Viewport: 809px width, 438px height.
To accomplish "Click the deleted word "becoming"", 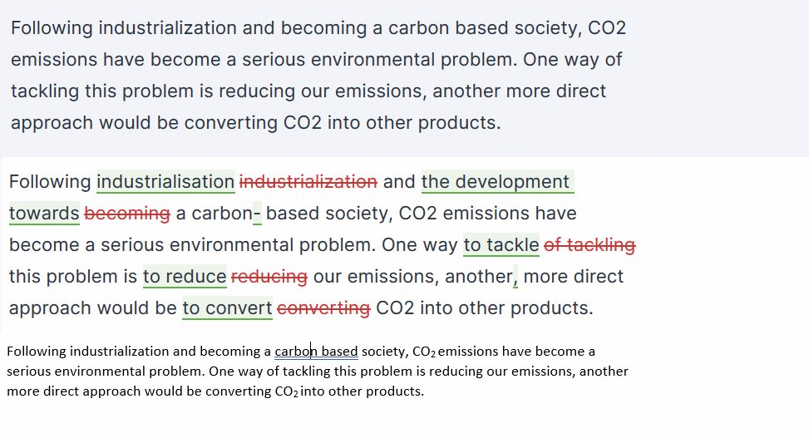I will tap(127, 214).
